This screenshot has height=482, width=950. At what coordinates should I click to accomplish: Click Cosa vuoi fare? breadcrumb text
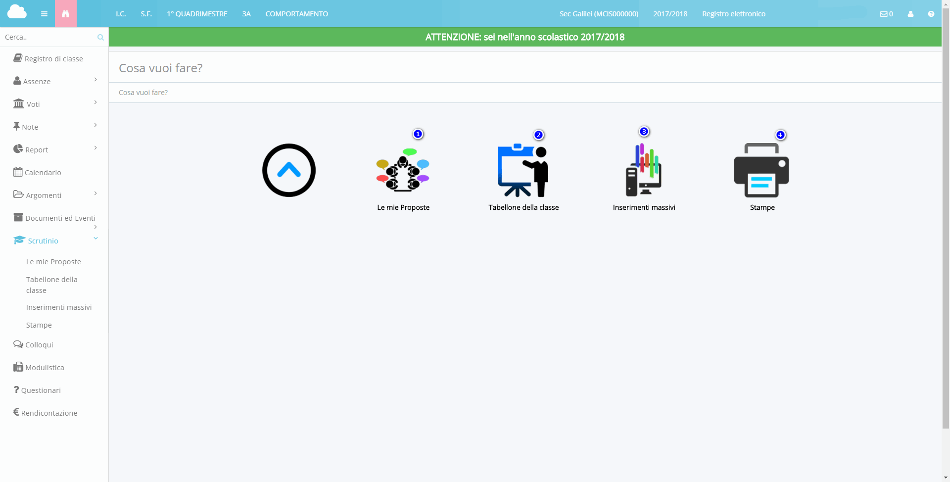(143, 93)
